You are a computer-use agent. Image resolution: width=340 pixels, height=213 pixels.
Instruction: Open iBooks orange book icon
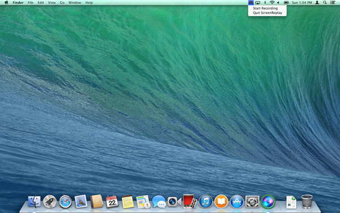[221, 202]
